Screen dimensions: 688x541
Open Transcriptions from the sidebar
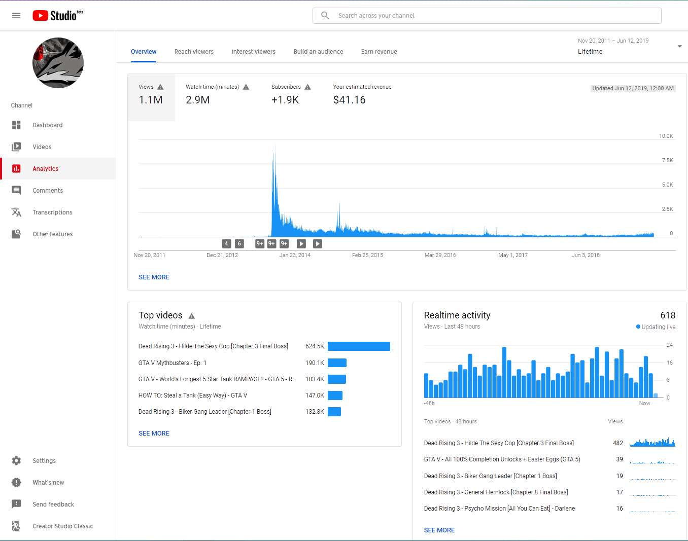tap(58, 212)
